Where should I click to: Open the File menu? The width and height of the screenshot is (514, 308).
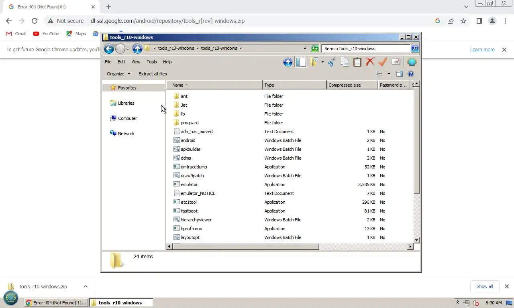tap(108, 62)
